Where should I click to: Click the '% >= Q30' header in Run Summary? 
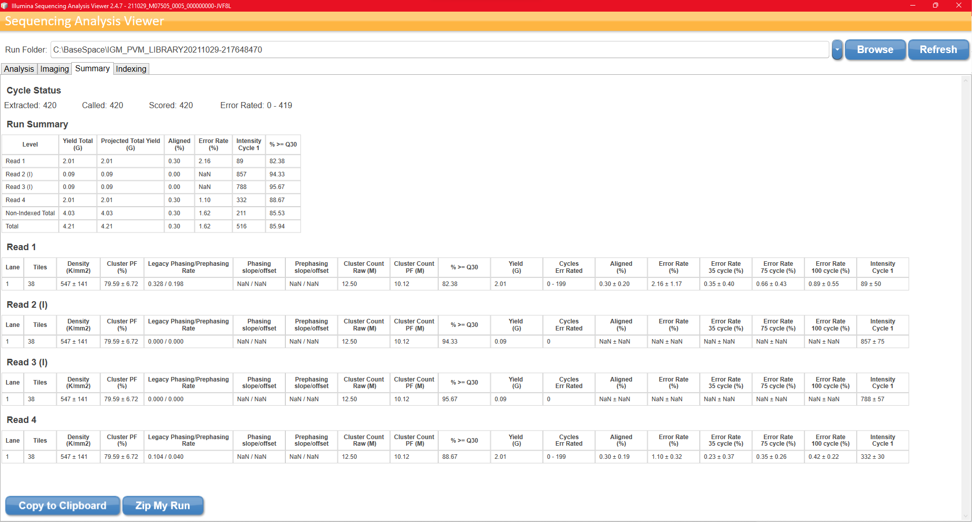(x=283, y=145)
